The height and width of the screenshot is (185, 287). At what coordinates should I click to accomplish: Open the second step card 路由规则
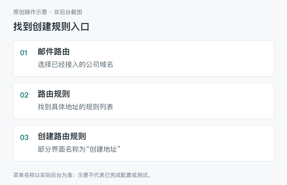pyautogui.click(x=143, y=101)
